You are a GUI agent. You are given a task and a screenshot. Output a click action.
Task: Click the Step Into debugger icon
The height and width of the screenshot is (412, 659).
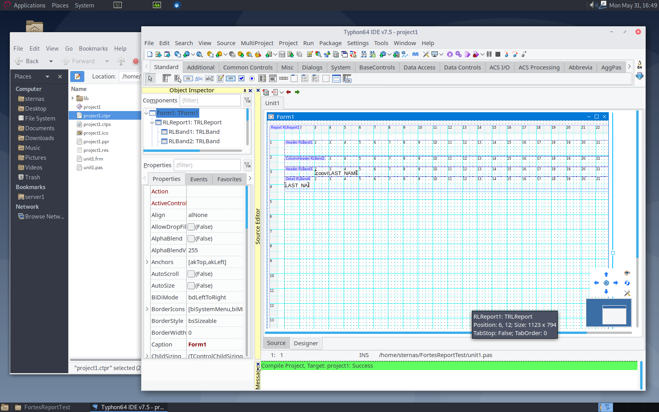(506, 54)
